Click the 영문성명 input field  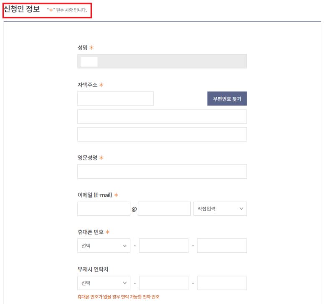coord(162,171)
